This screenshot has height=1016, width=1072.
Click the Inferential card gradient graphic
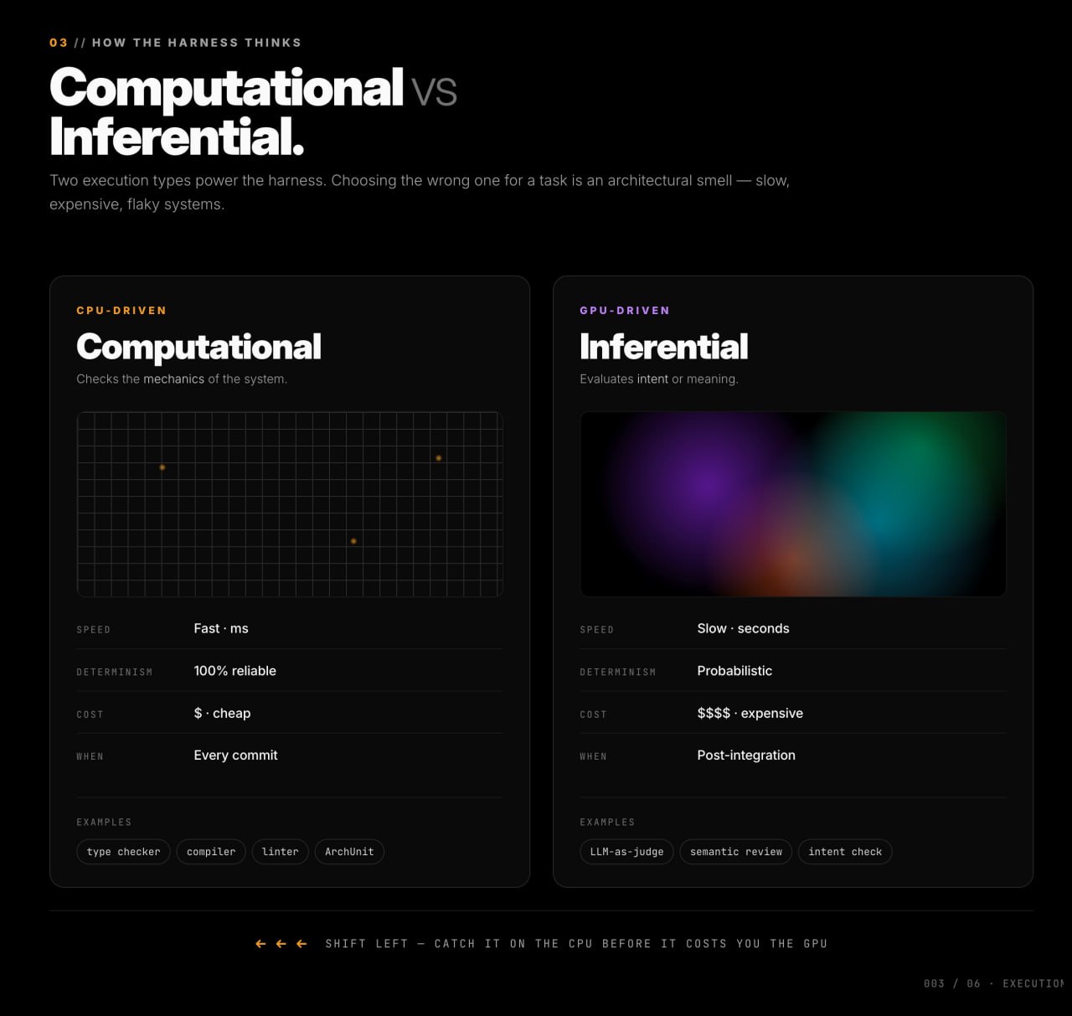[x=793, y=504]
